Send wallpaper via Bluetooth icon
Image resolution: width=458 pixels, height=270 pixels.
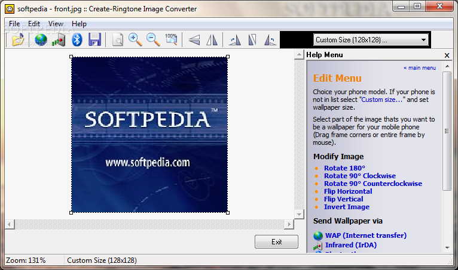tap(77, 39)
